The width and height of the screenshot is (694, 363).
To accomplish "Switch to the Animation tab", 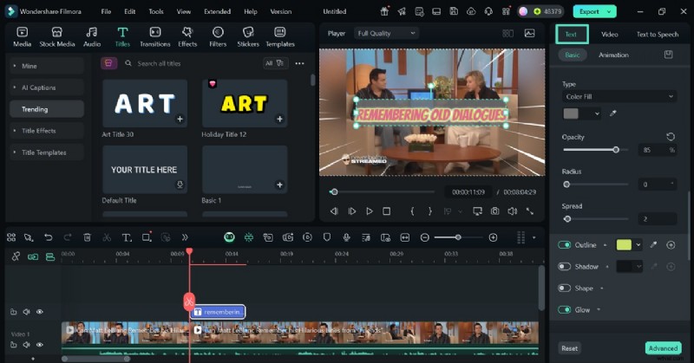I will tap(613, 55).
